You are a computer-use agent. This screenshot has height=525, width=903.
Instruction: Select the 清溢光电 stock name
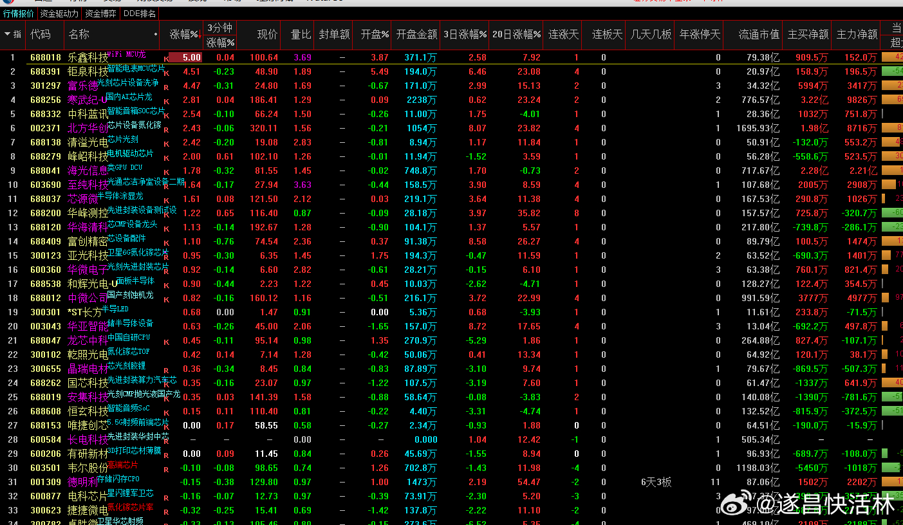click(88, 143)
